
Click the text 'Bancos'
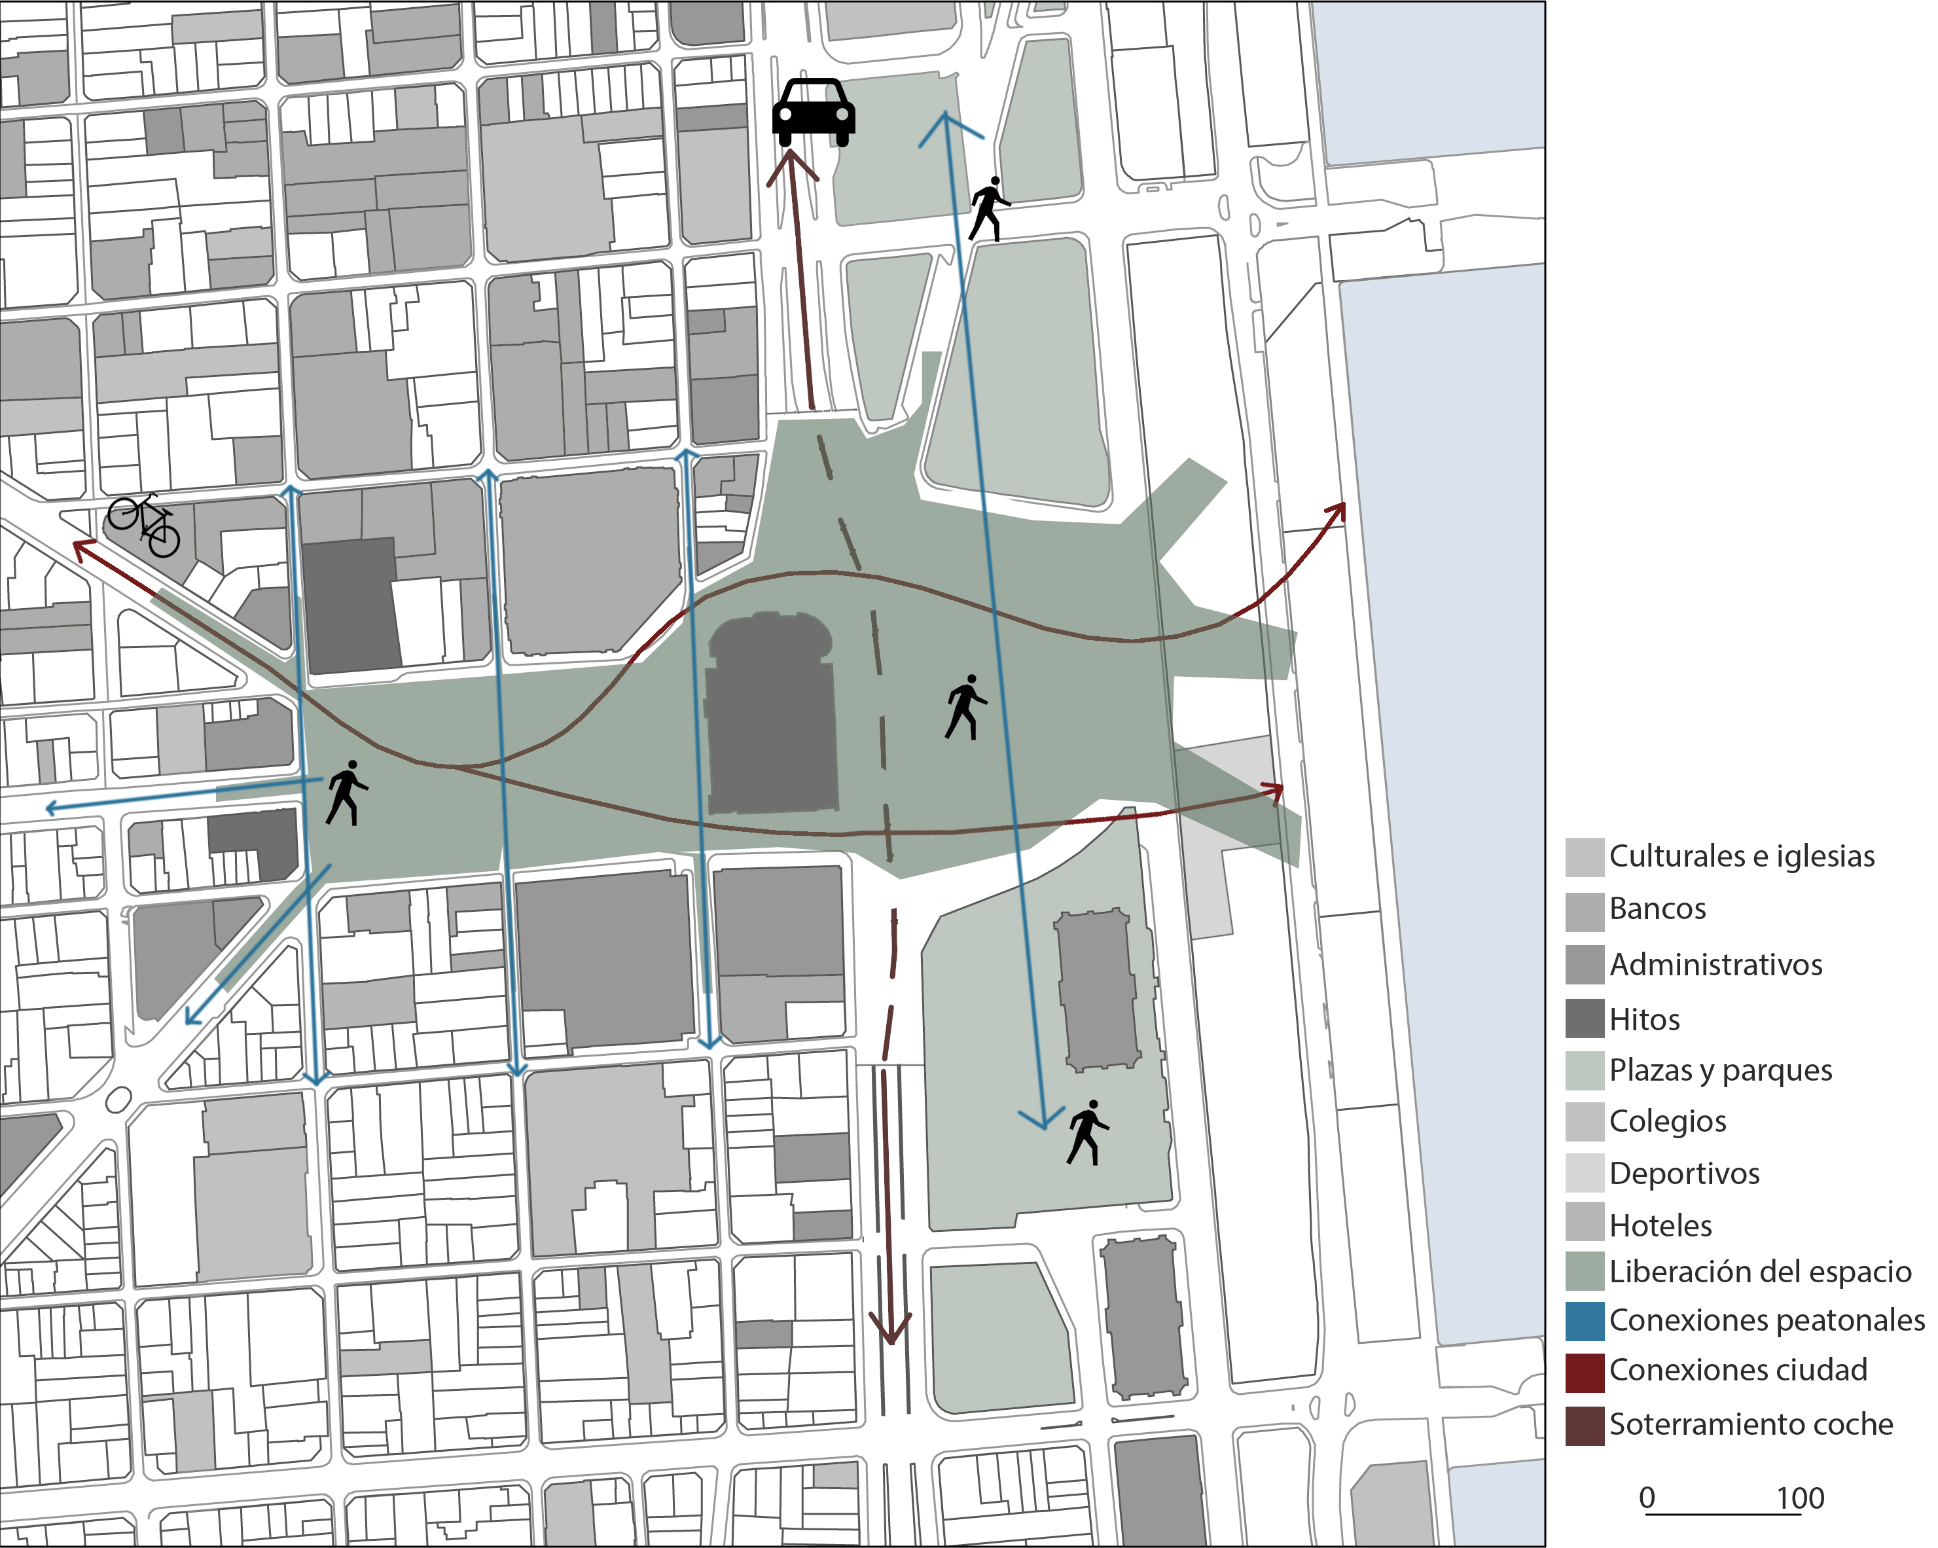1658,909
